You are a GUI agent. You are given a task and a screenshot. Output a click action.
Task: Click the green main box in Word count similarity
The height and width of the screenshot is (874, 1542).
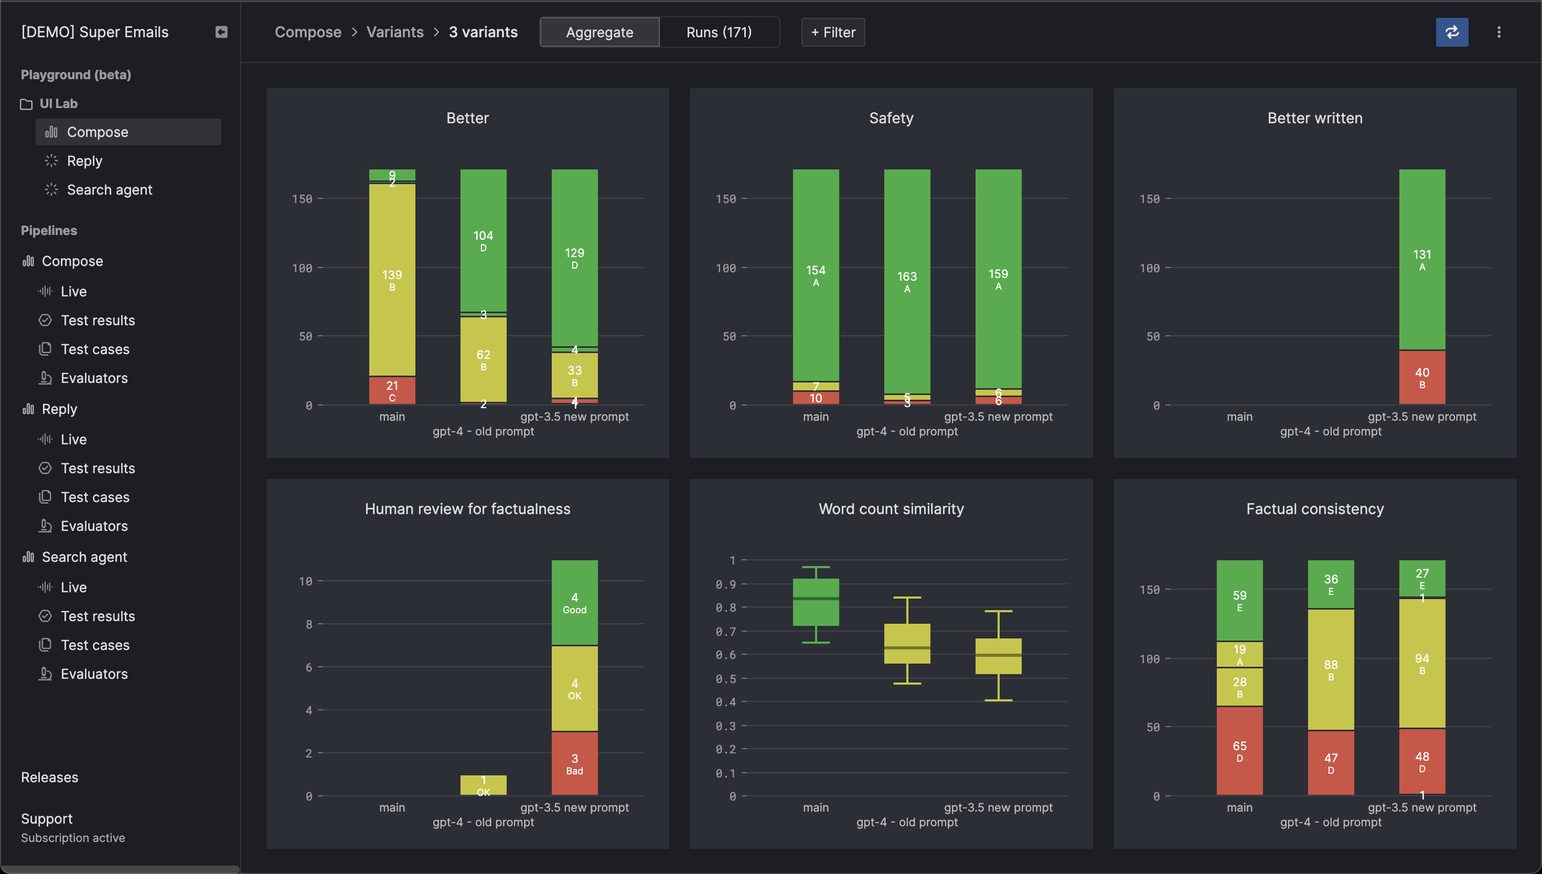tap(816, 603)
